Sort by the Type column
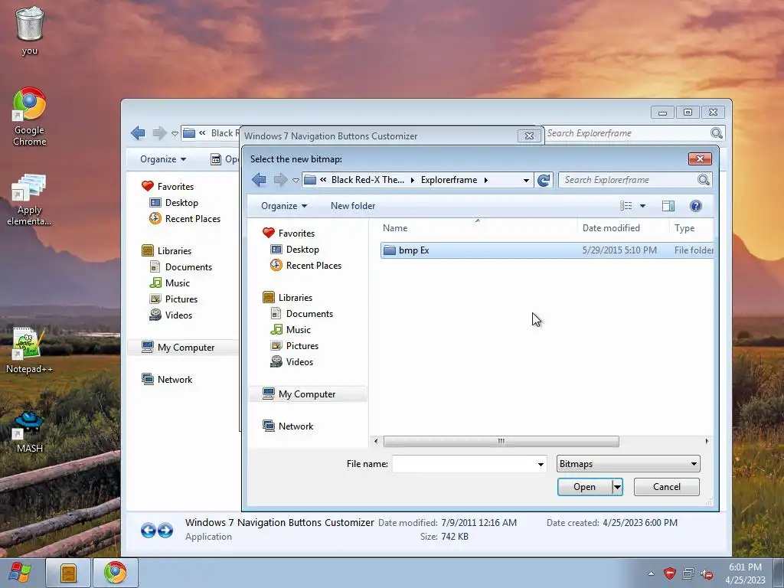The image size is (784, 588). point(691,228)
